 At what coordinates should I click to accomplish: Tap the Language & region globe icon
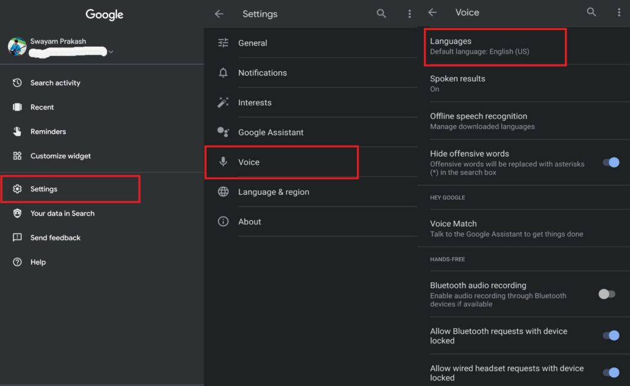click(223, 191)
